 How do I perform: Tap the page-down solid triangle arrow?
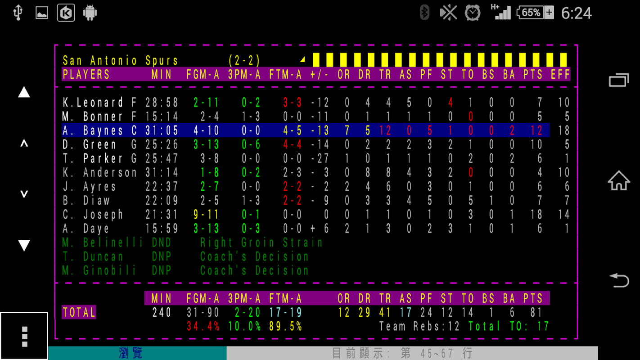point(24,245)
